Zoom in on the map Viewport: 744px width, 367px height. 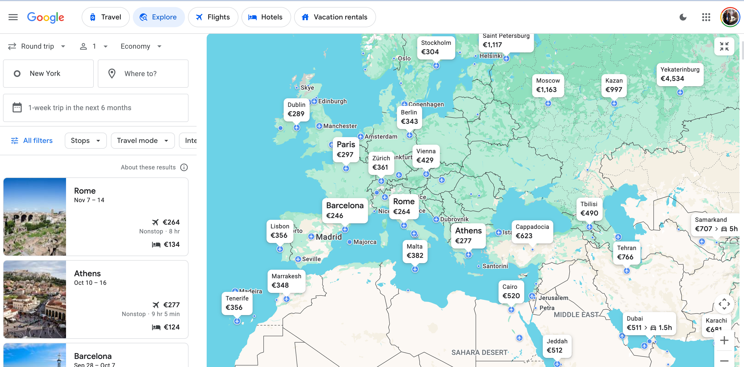pos(724,341)
